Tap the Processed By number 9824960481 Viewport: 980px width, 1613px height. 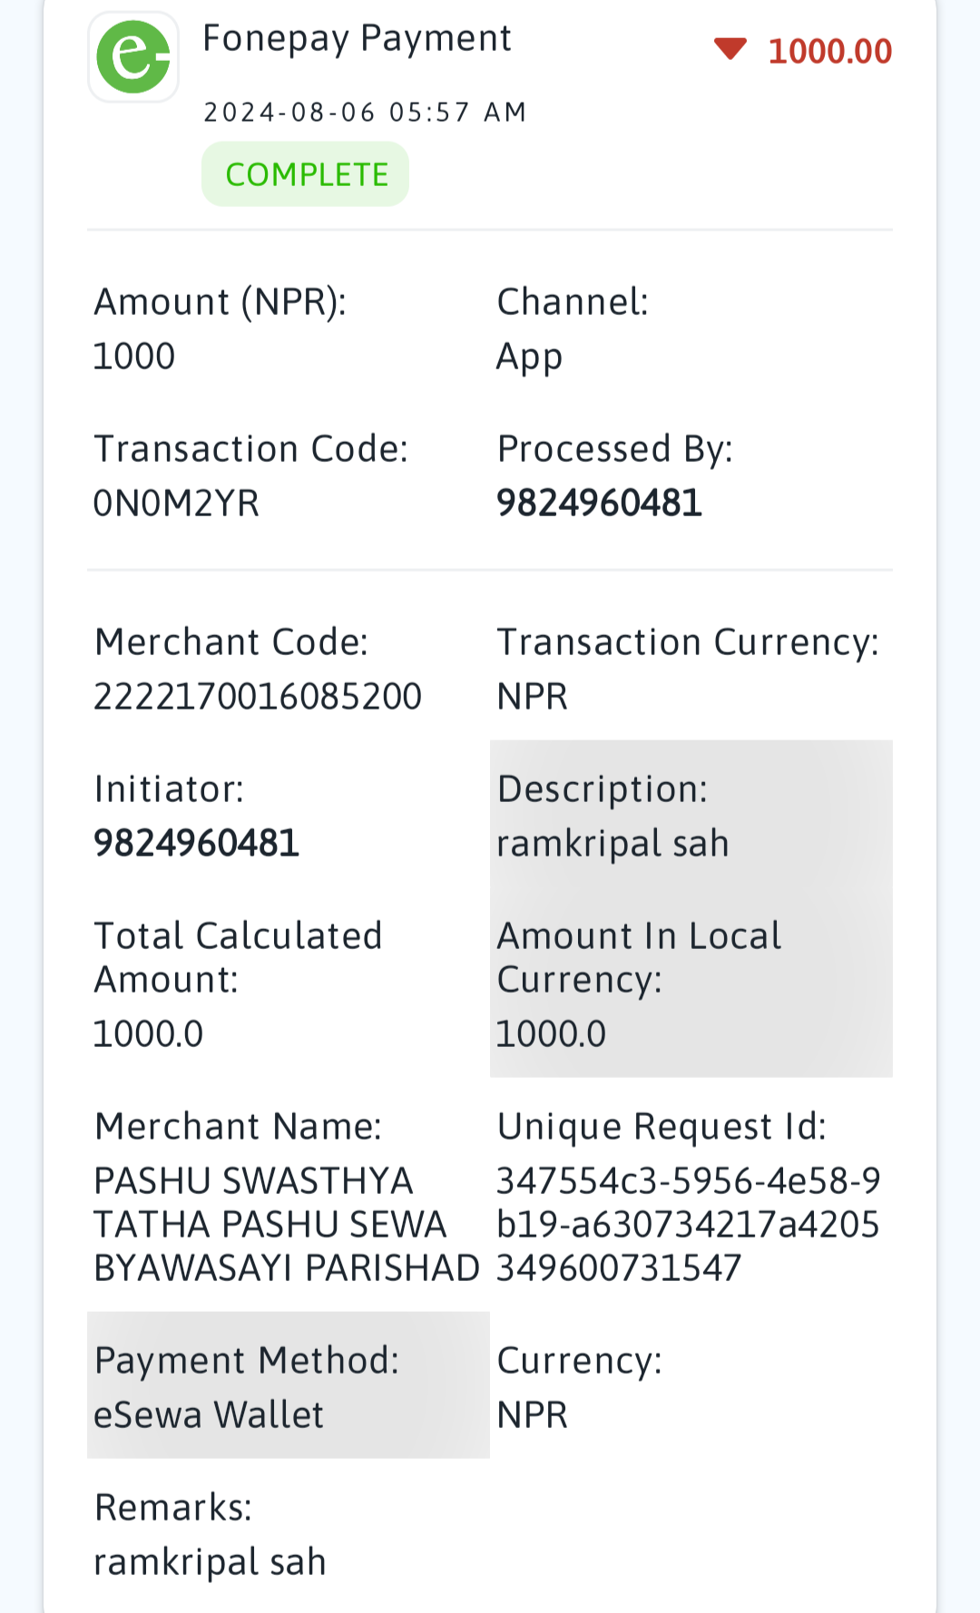pyautogui.click(x=599, y=503)
